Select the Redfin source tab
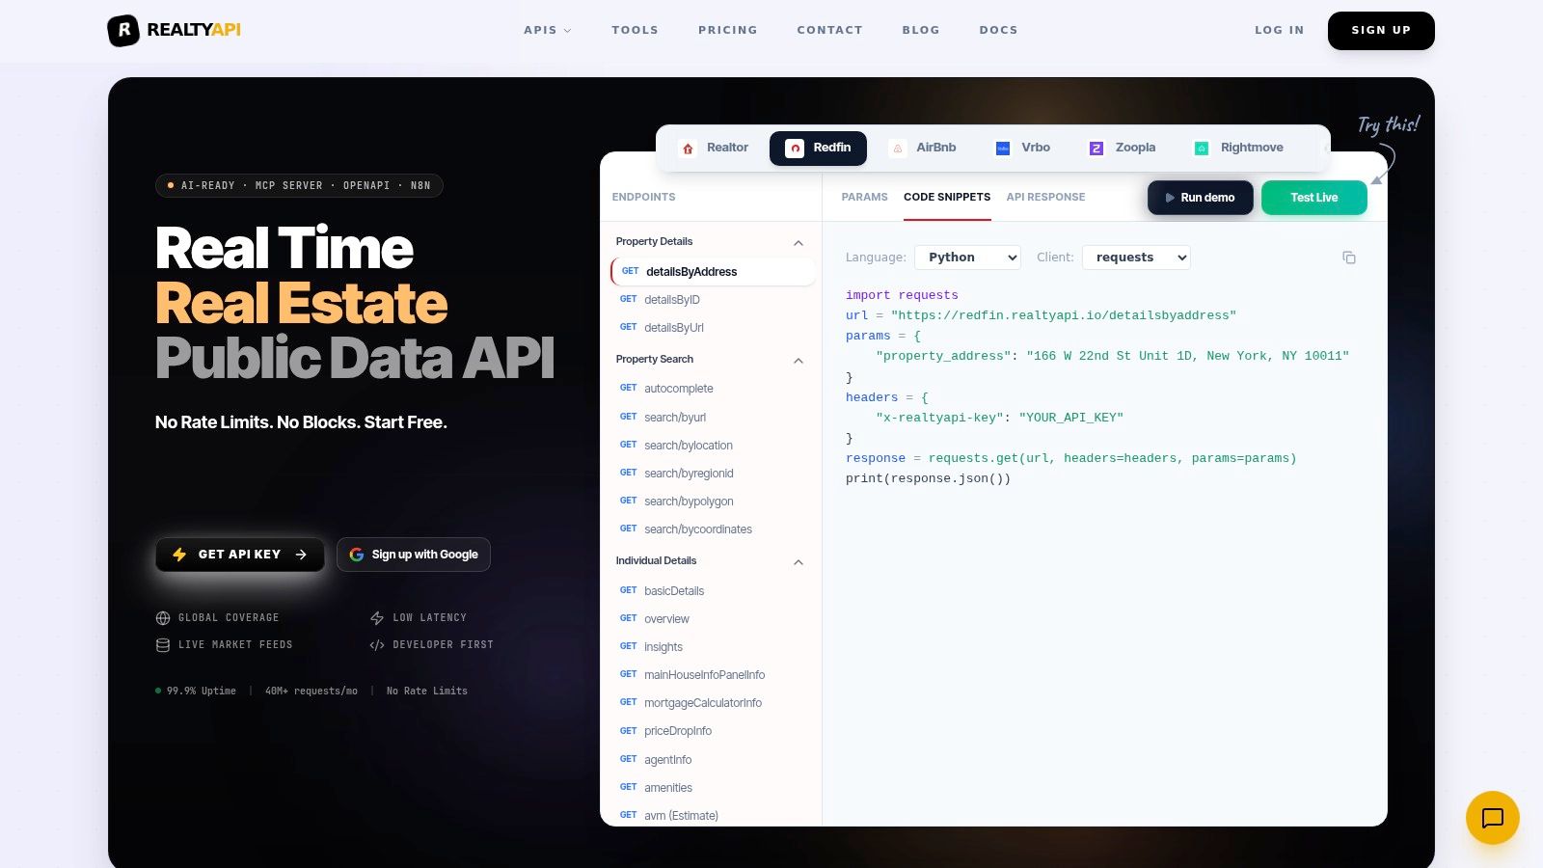 [818, 148]
